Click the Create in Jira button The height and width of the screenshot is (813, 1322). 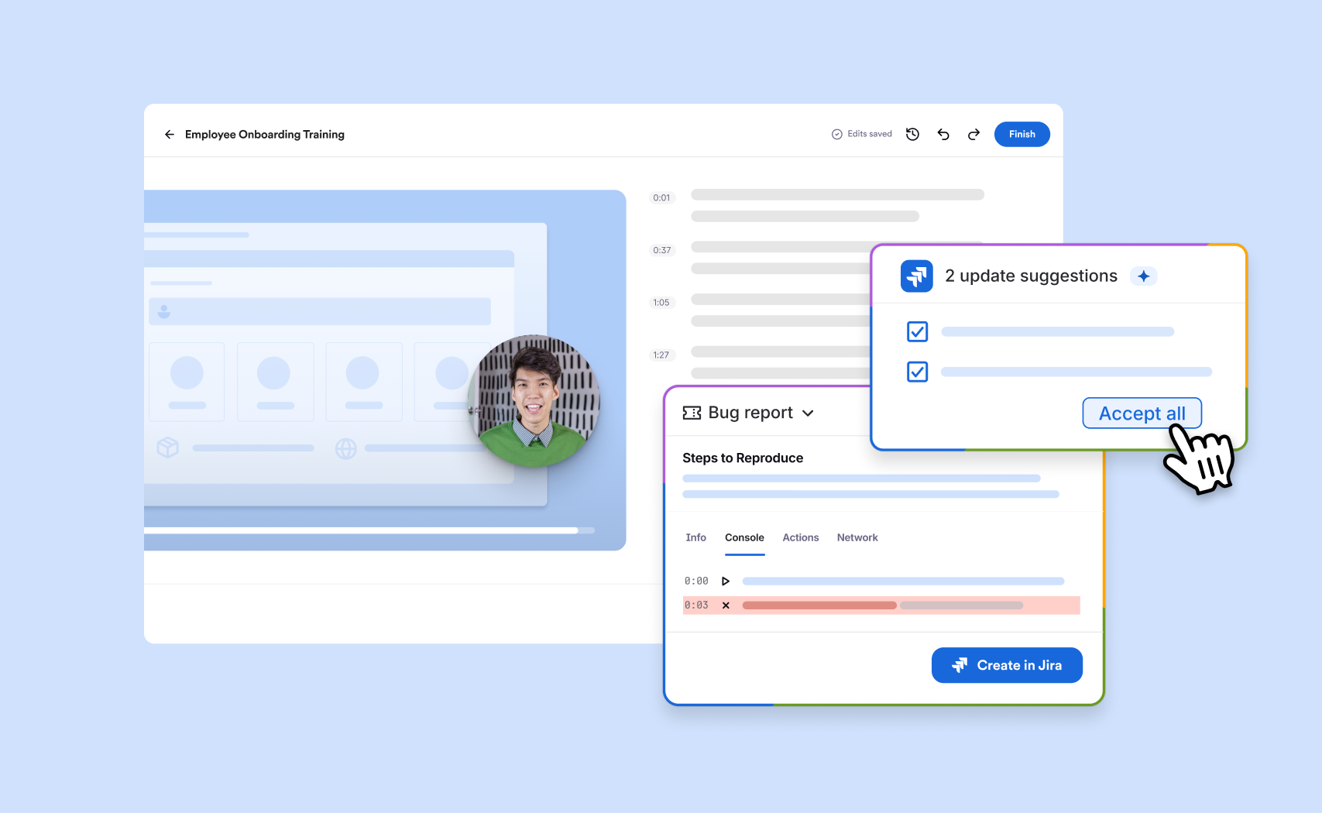click(x=1007, y=665)
